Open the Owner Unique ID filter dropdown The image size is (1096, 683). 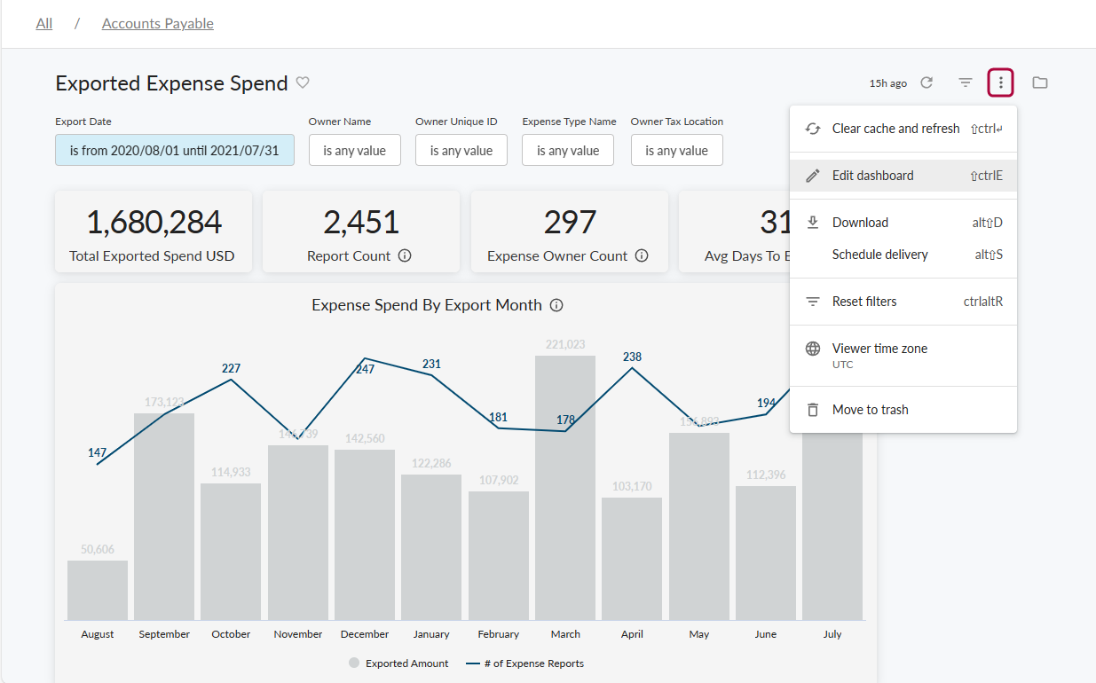pos(461,150)
